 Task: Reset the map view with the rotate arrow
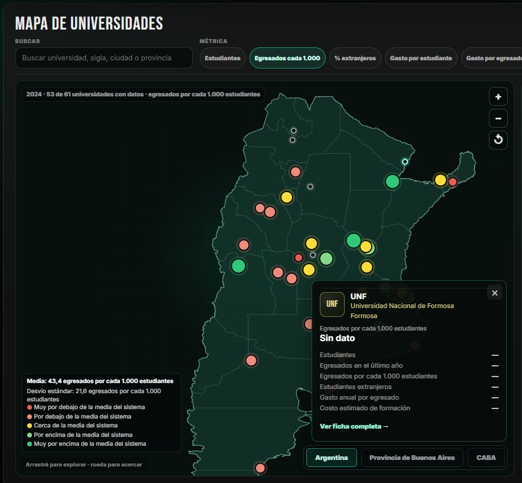pos(498,140)
